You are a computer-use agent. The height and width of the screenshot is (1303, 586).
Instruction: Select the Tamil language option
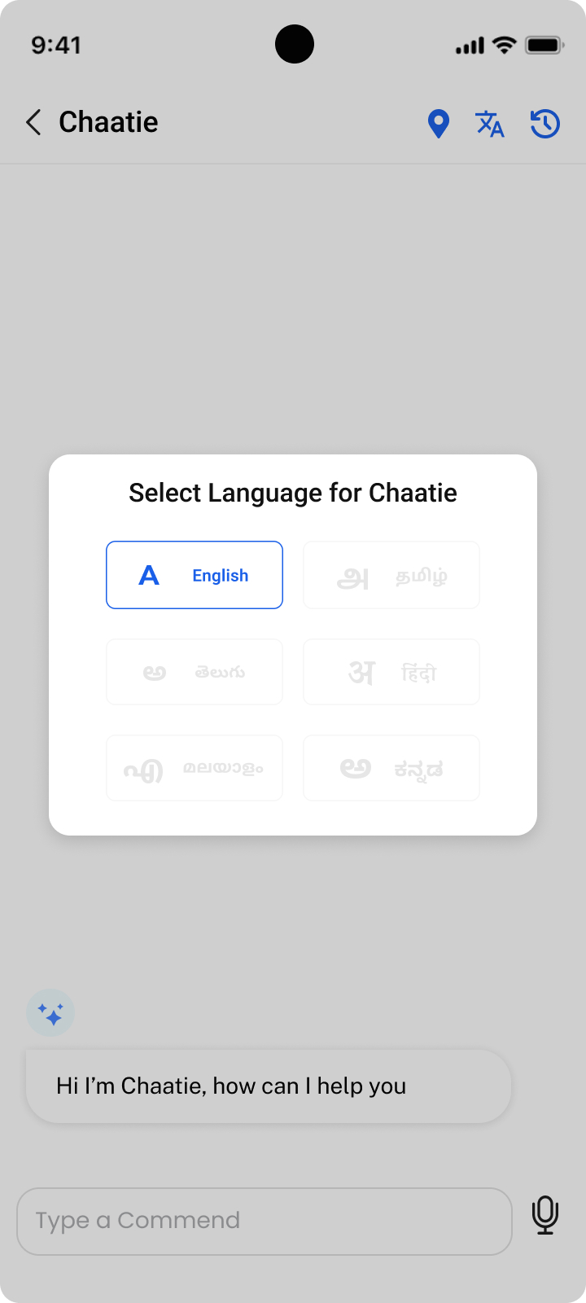[x=391, y=575]
